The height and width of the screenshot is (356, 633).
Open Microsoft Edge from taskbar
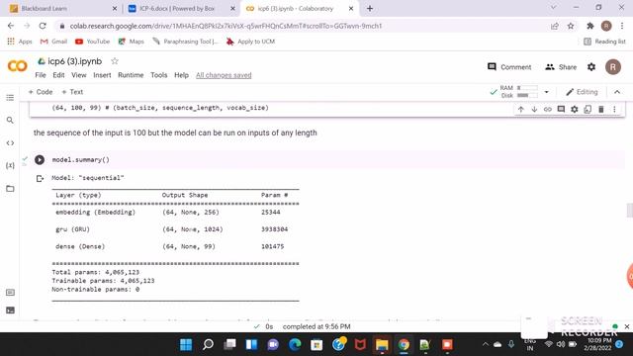[295, 345]
